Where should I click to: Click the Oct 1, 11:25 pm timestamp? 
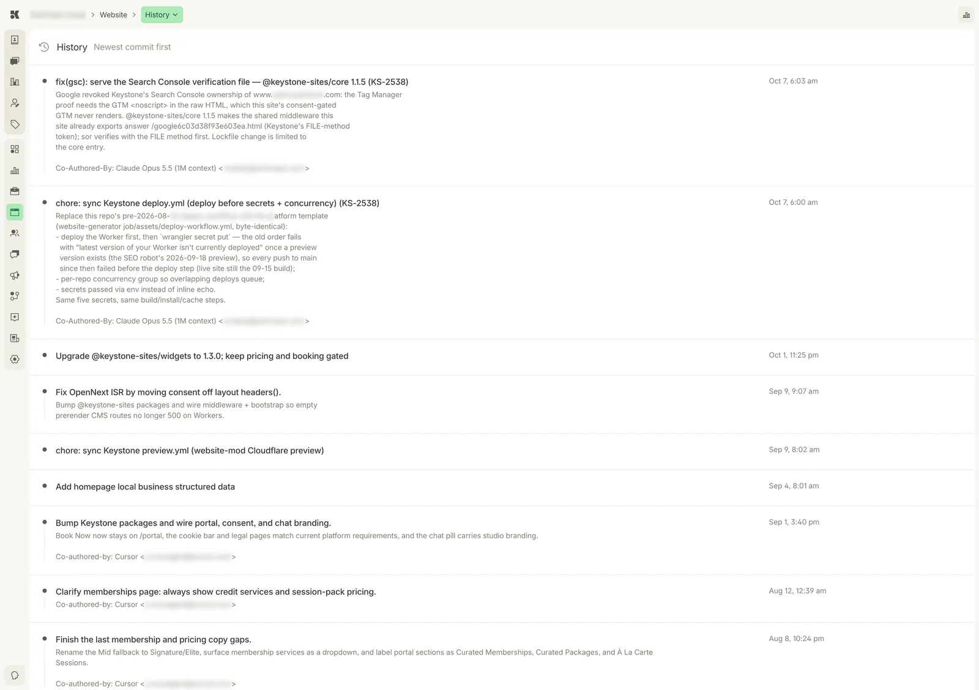click(x=794, y=355)
